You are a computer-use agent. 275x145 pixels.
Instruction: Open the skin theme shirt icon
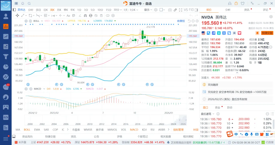click(x=243, y=3)
